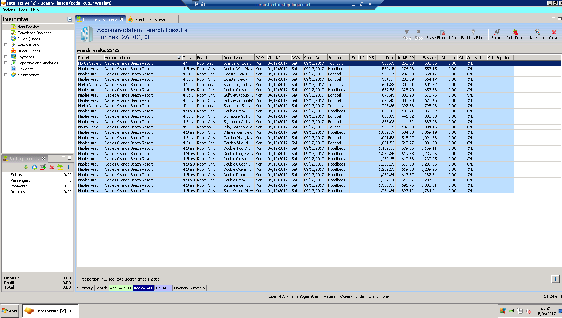The height and width of the screenshot is (318, 562).
Task: Open the Logs menu
Action: coord(23,10)
